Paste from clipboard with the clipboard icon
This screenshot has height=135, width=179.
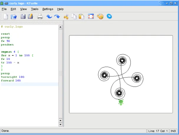(x=81, y=16)
